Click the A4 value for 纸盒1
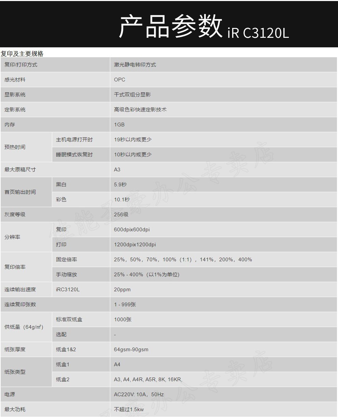Viewport: 338px width, 417px height. pos(117,364)
